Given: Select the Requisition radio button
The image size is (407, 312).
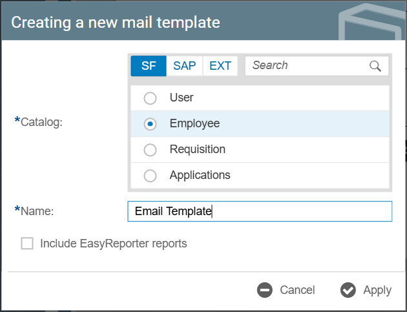Looking at the screenshot, I should [x=150, y=150].
